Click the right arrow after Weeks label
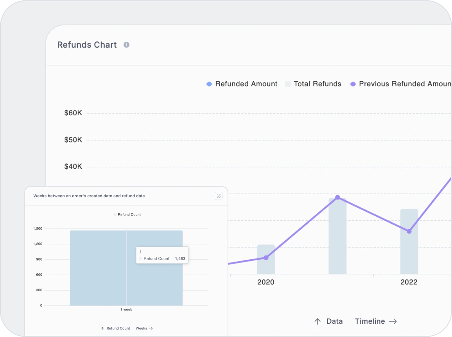Viewport: 452px width, 337px height. (x=151, y=328)
